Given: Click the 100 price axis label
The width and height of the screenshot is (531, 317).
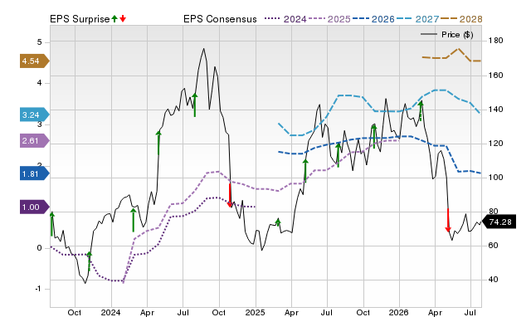Looking at the screenshot, I should coord(496,177).
